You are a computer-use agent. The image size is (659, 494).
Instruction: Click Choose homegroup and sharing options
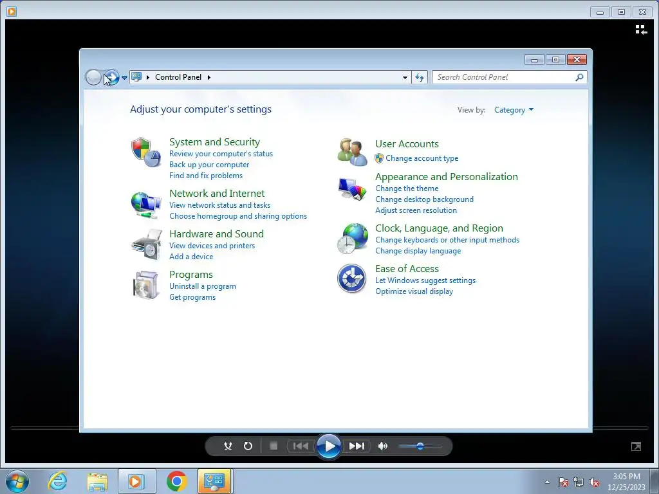point(238,216)
